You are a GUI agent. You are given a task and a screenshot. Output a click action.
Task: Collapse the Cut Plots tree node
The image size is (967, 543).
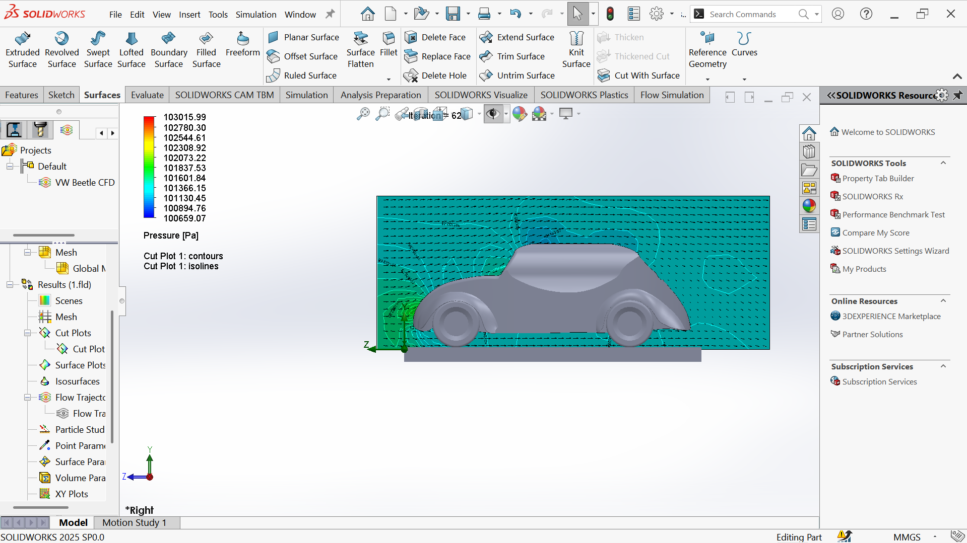(x=27, y=333)
